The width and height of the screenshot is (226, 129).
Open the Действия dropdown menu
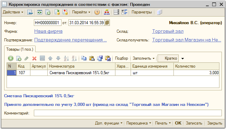(x=13, y=12)
